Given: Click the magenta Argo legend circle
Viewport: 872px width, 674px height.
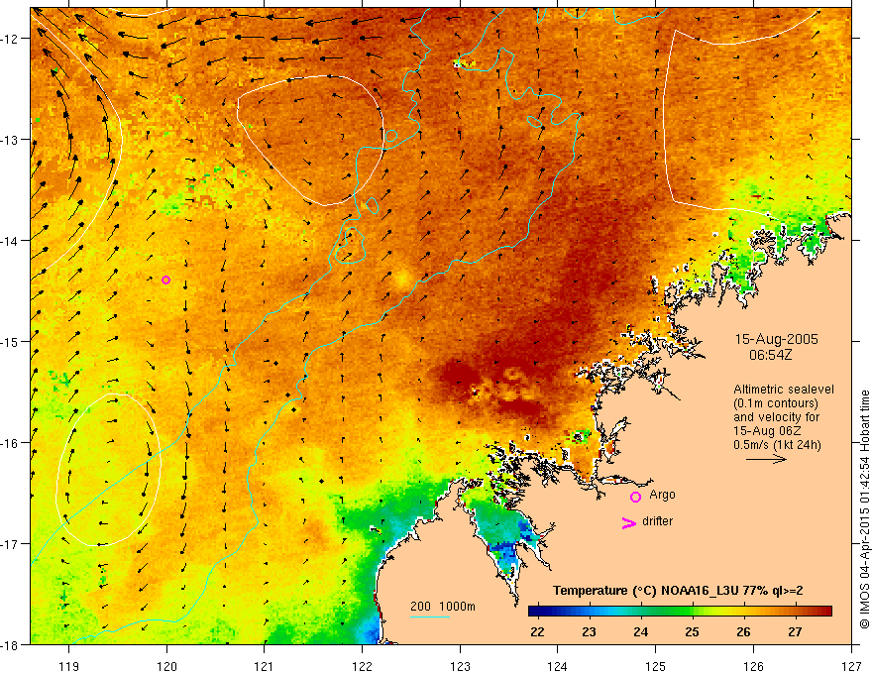Looking at the screenshot, I should pyautogui.click(x=635, y=497).
